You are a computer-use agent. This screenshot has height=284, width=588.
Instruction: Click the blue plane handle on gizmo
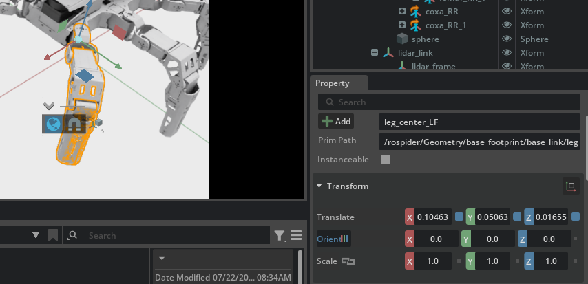85,76
